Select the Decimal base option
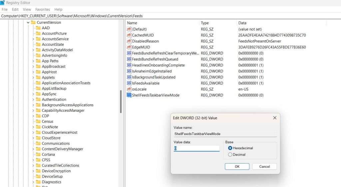Viewport: 341px width, 187px height. 230,155
